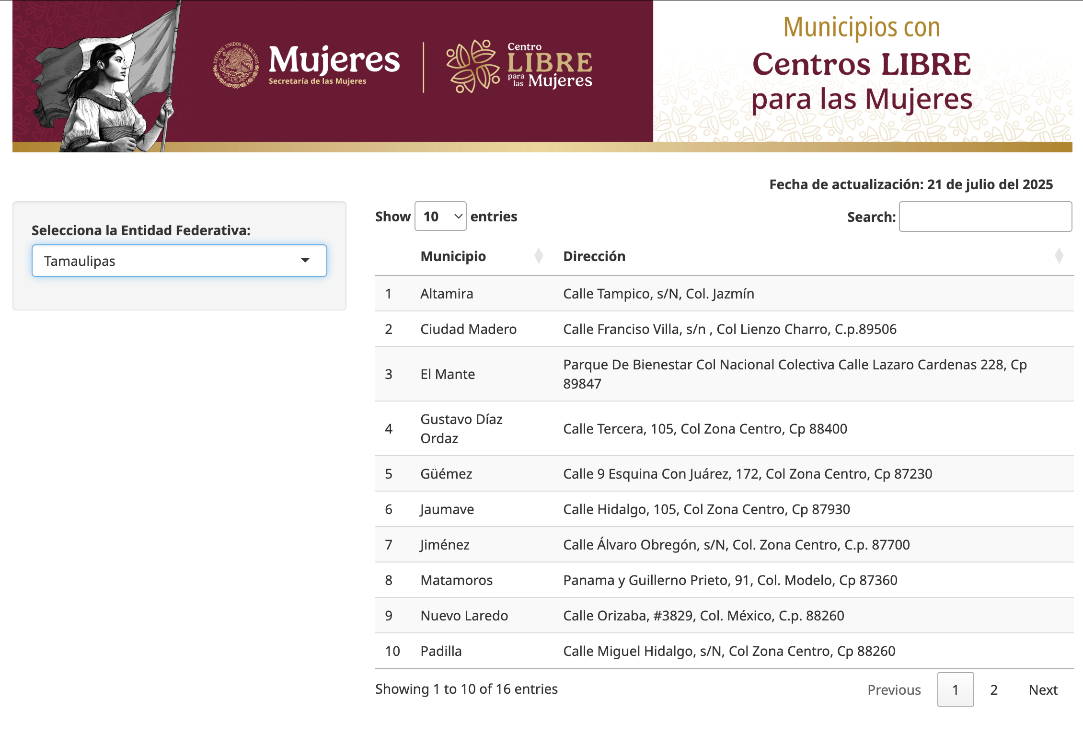This screenshot has height=734, width=1083.
Task: Click address 'Calle Franciso Villa, s/n' in Ciudad Madero row
Action: click(634, 329)
